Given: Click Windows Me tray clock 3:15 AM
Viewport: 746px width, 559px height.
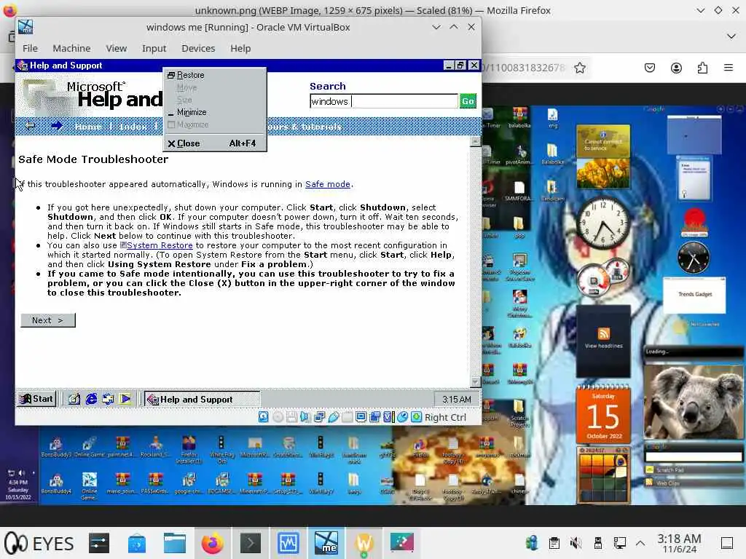Looking at the screenshot, I should point(456,400).
